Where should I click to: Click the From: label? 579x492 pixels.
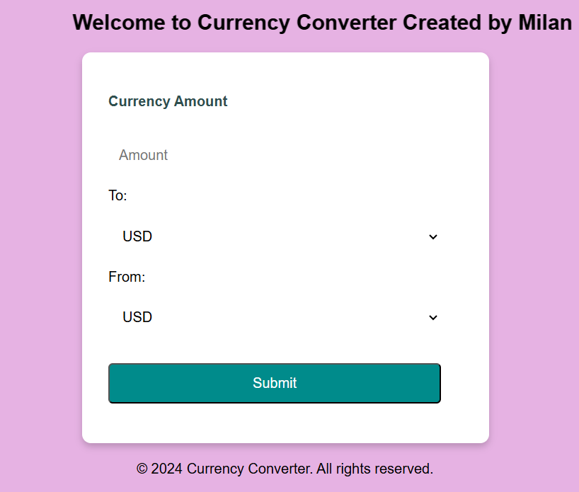click(x=127, y=277)
